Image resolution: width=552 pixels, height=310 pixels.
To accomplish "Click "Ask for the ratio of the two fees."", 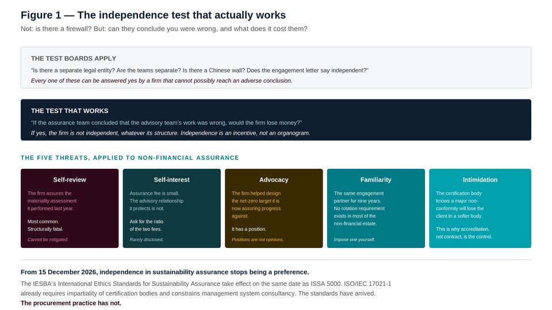I will tap(147, 225).
